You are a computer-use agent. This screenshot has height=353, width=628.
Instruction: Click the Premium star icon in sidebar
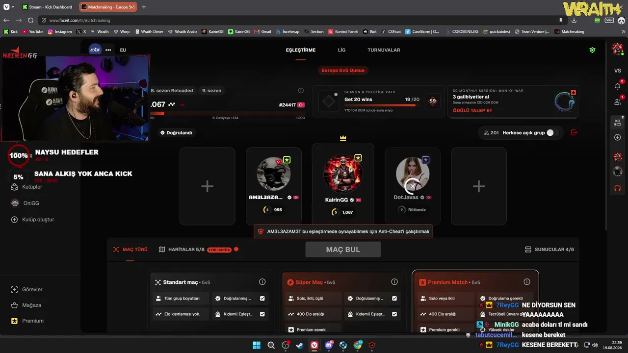click(14, 321)
